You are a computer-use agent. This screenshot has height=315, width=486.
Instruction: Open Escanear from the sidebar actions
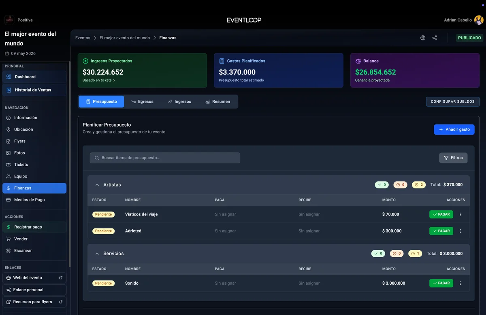coord(23,251)
